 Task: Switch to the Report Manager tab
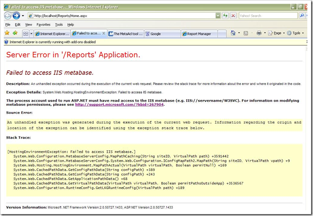click(x=199, y=34)
